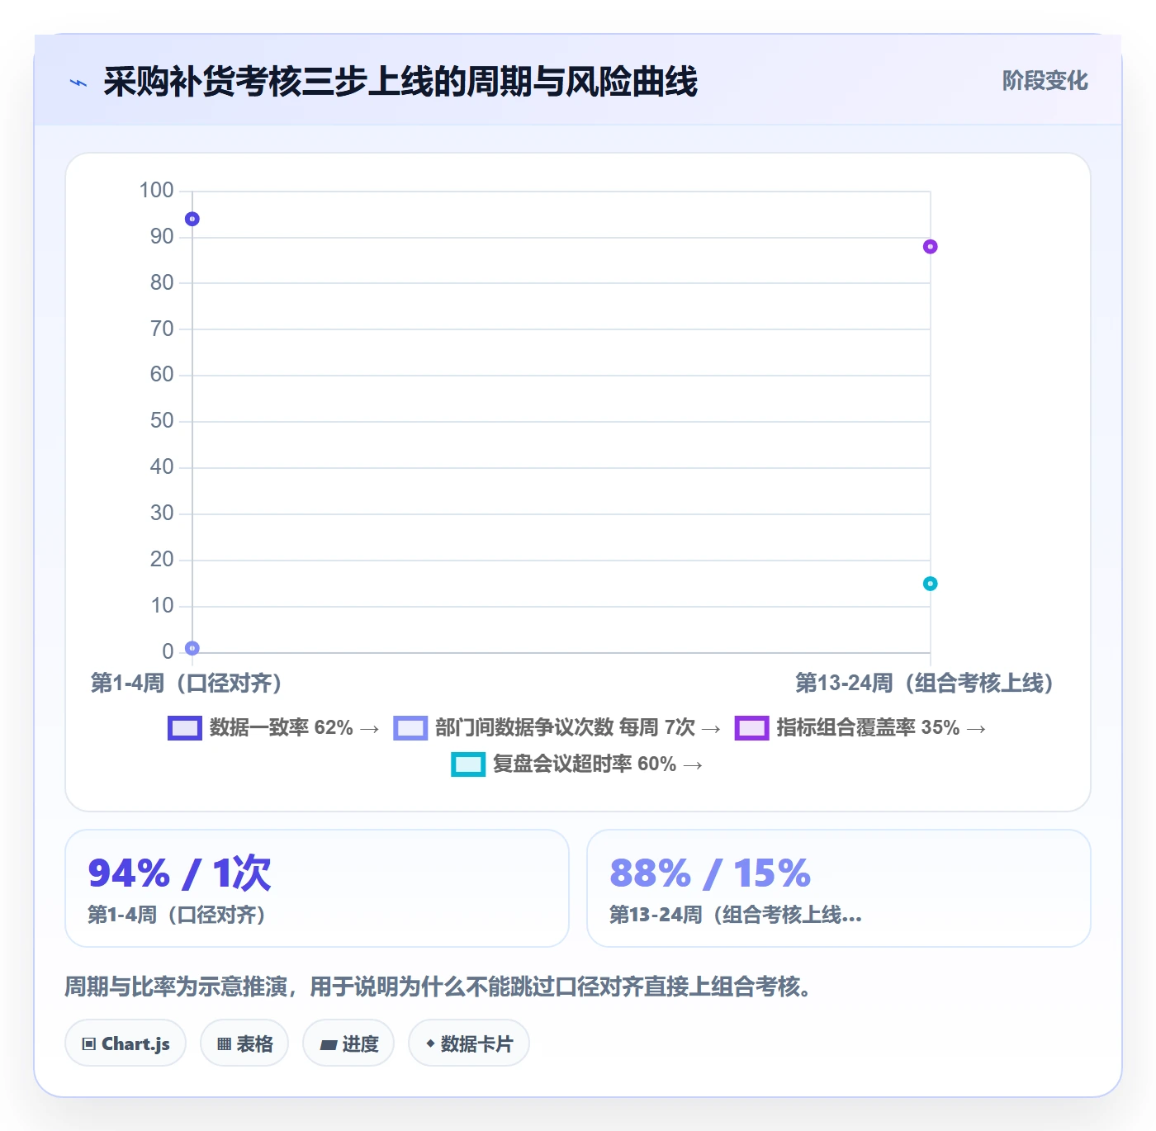1156x1131 pixels.
Task: Click the 进度 tag chip
Action: 348,1043
